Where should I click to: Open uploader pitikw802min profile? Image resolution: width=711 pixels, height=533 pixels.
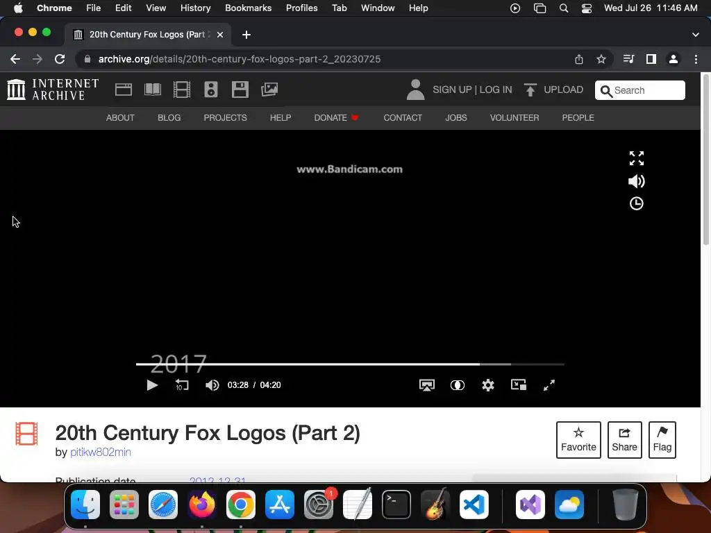tap(101, 452)
